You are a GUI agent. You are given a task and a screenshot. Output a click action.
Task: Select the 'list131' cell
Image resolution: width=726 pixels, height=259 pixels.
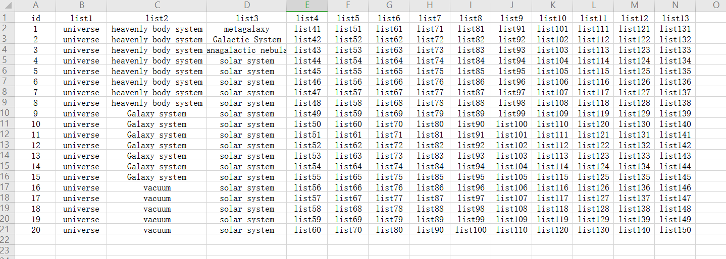pos(675,29)
